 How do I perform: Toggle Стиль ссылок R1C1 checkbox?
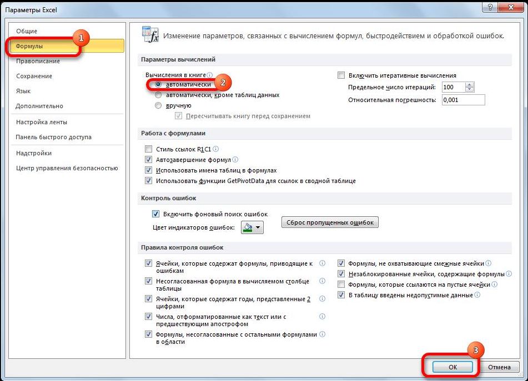click(148, 149)
